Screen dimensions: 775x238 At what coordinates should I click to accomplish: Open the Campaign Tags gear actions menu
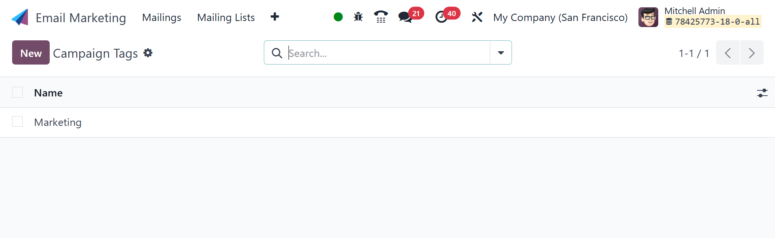point(148,53)
